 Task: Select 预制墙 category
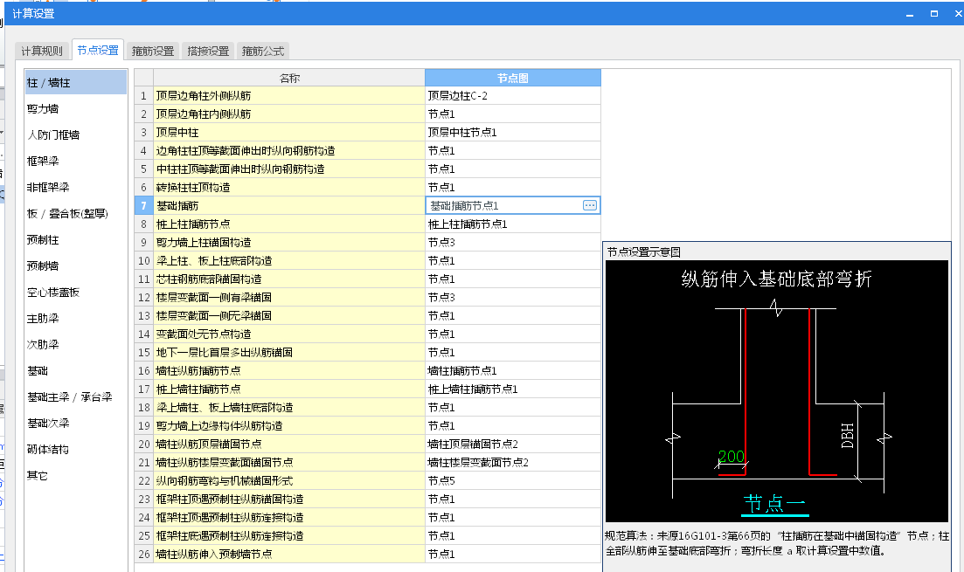click(76, 266)
